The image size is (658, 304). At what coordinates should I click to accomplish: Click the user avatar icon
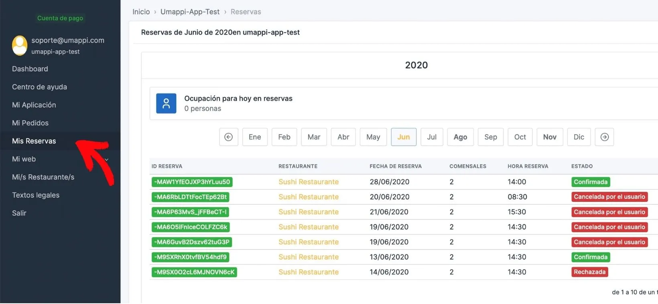[x=20, y=45]
